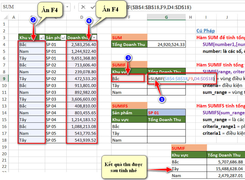Click the formula bar text
This screenshot has height=180, width=245.
pyautogui.click(x=159, y=7)
